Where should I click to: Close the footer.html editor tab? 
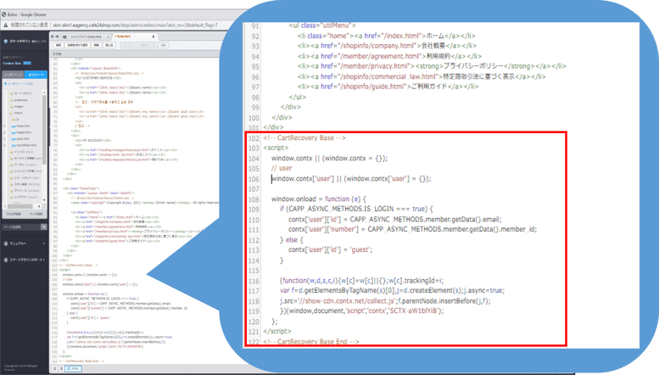pyautogui.click(x=154, y=36)
